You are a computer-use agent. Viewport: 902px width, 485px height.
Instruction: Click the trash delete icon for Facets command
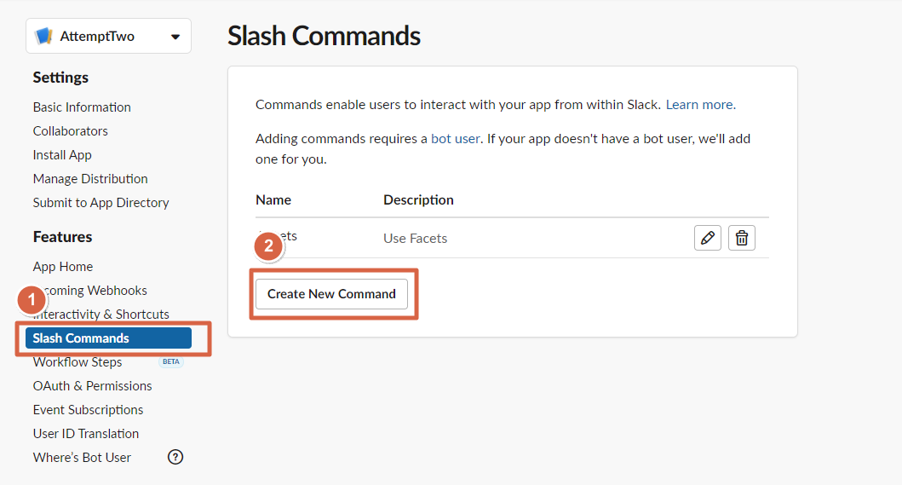[x=742, y=238]
